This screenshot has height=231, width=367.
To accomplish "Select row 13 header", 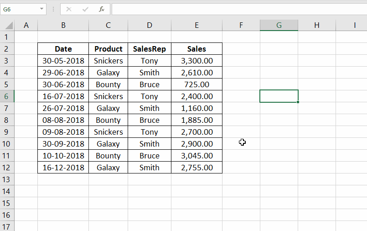I will pos(7,179).
